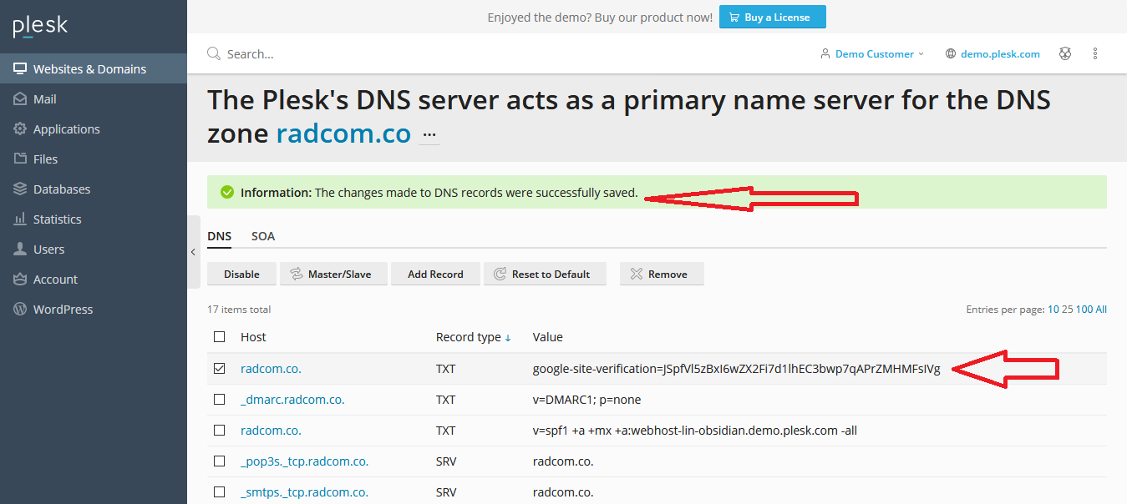1127x504 pixels.
Task: Select the DNS tab
Action: coord(220,236)
